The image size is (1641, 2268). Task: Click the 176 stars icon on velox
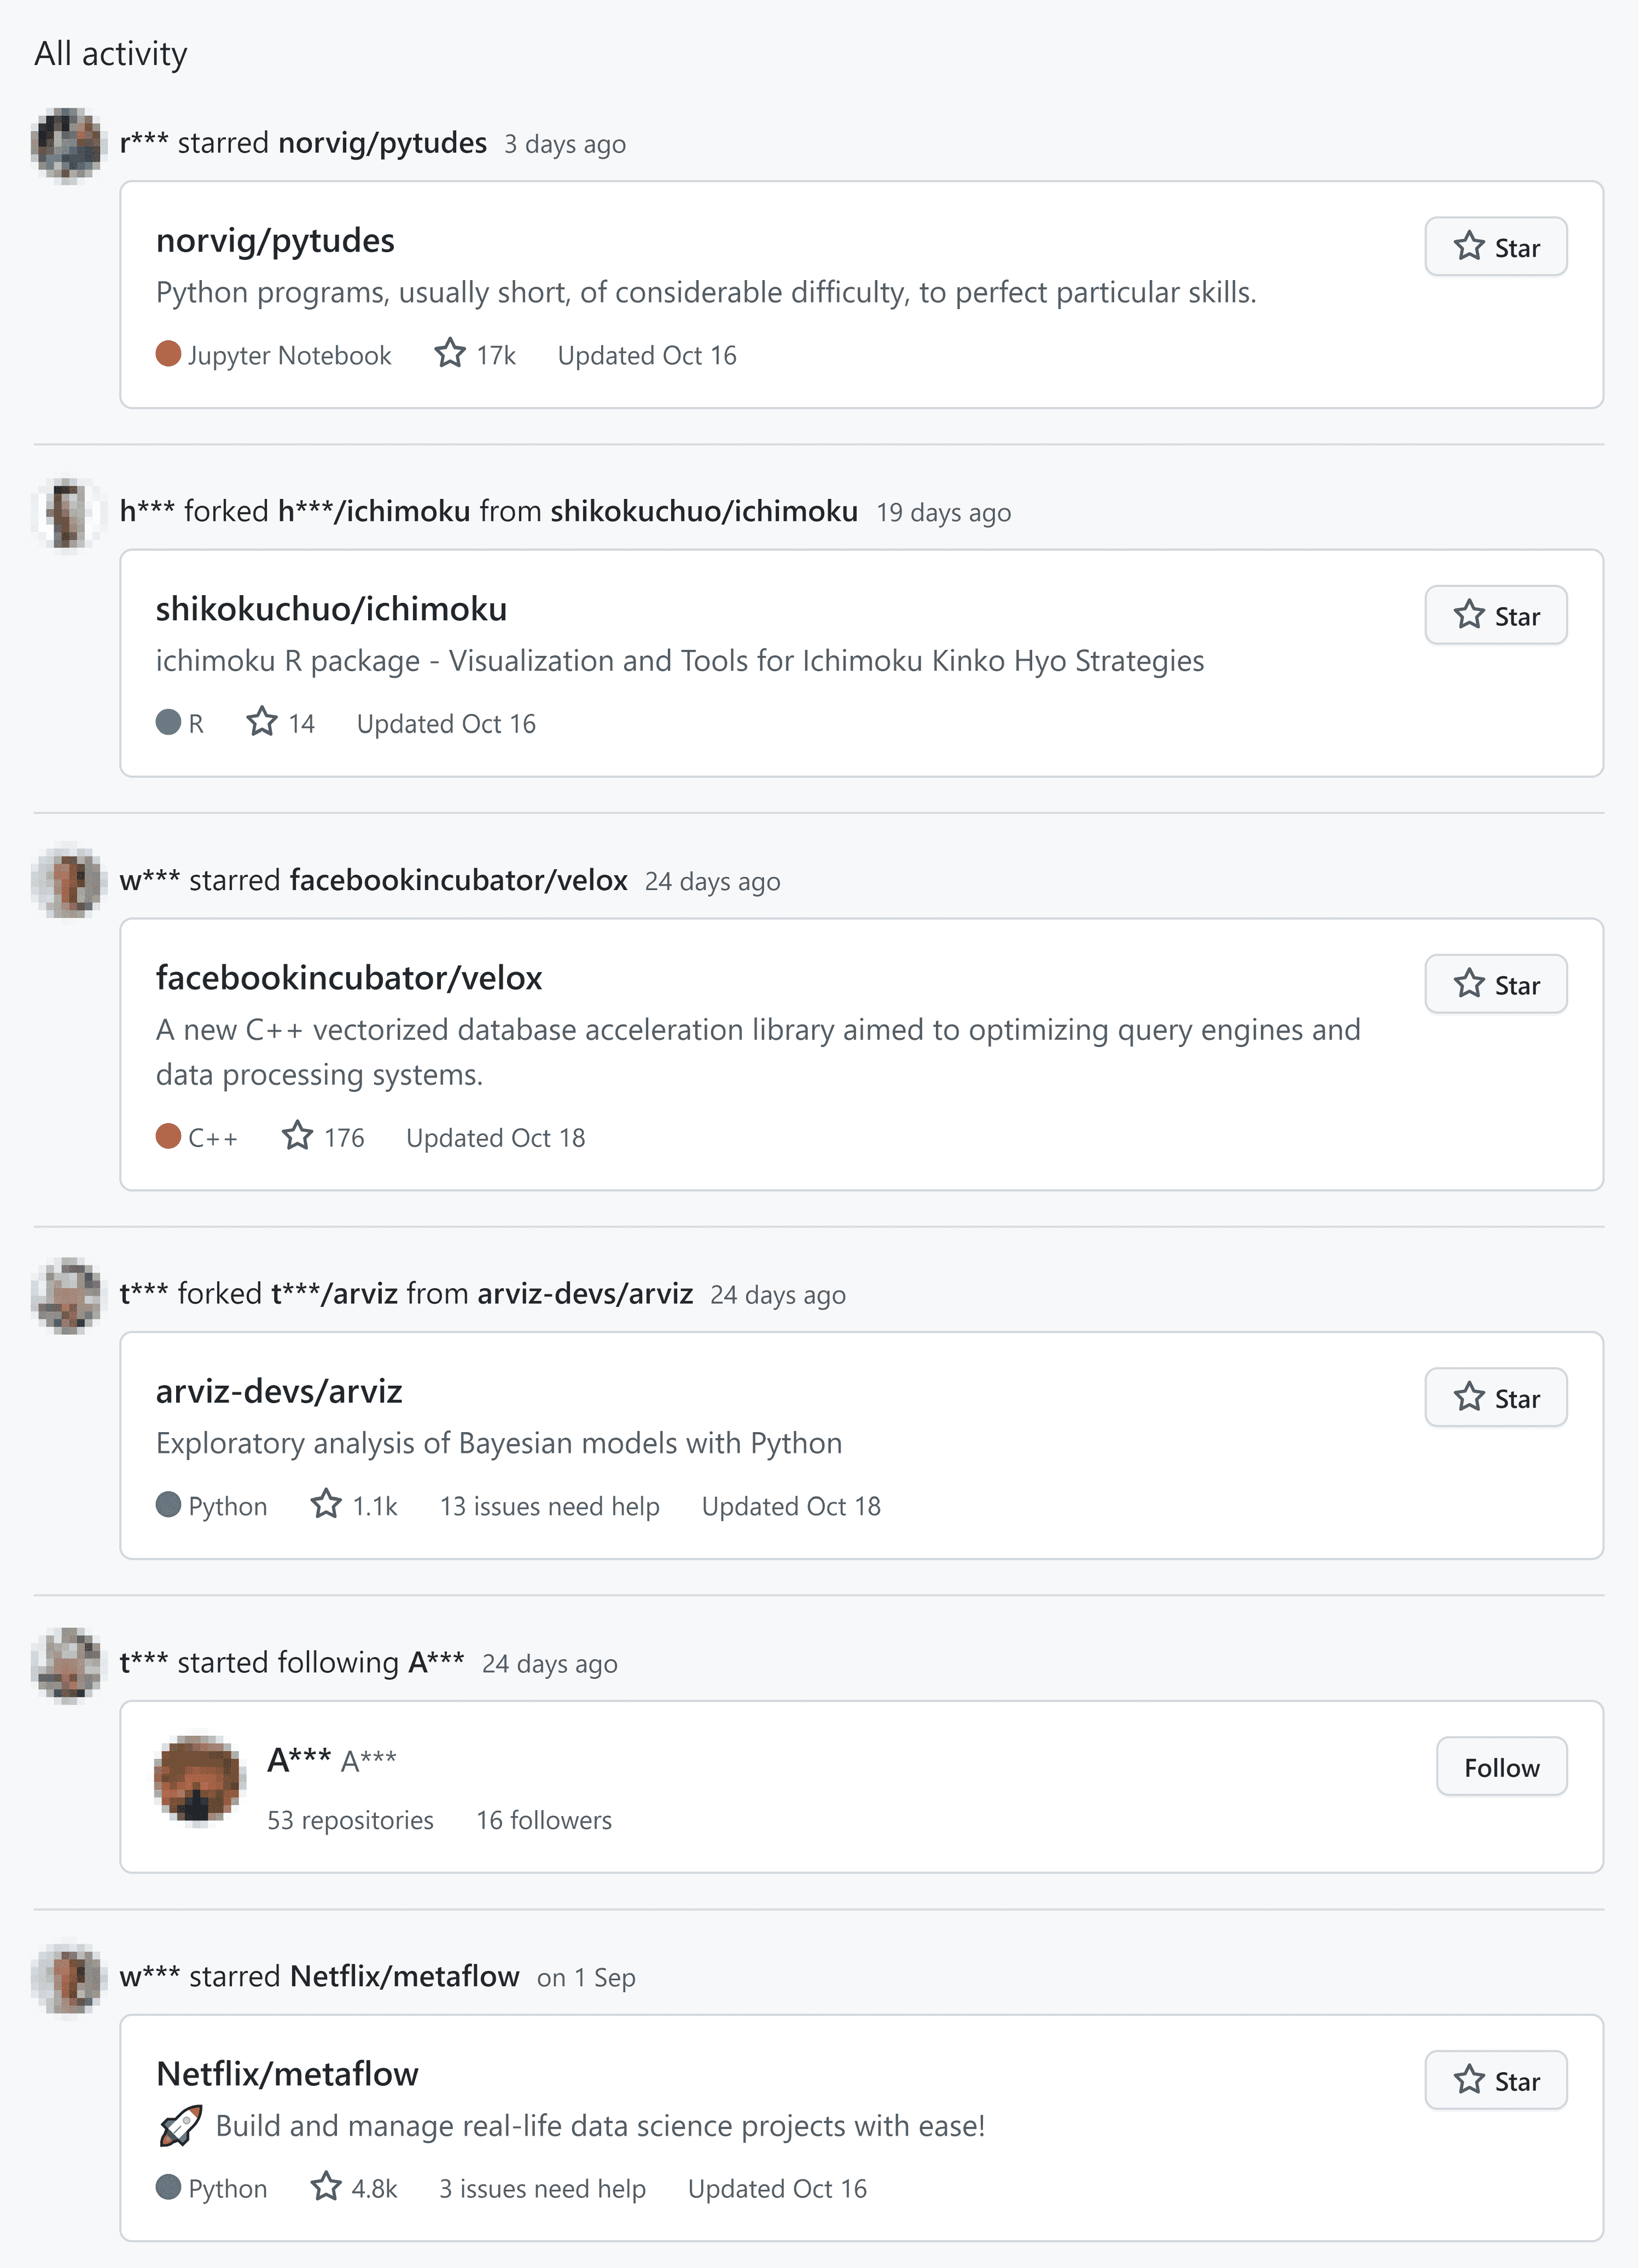[298, 1136]
